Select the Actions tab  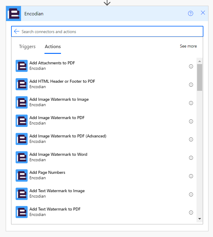pyautogui.click(x=53, y=47)
